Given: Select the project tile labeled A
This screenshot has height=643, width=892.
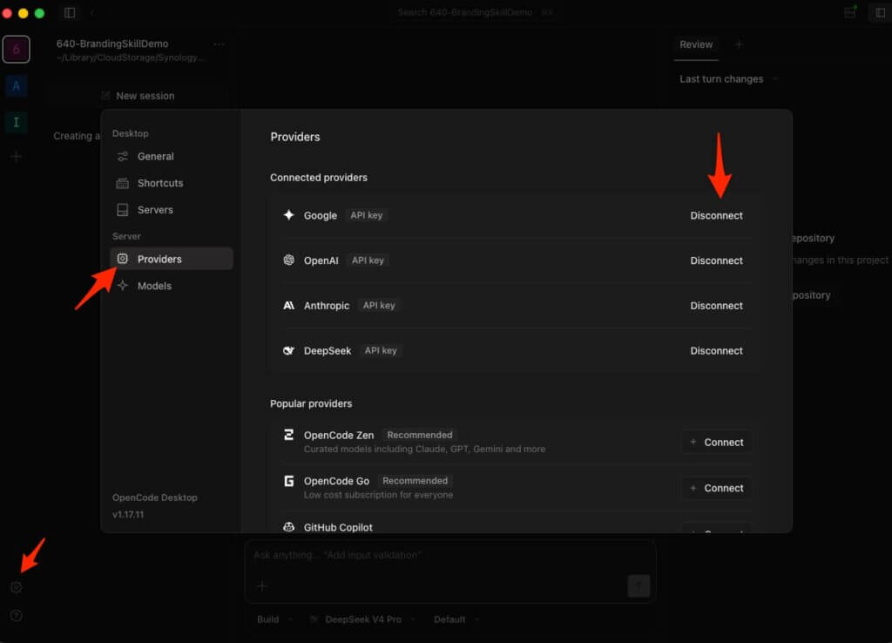Looking at the screenshot, I should click(16, 86).
